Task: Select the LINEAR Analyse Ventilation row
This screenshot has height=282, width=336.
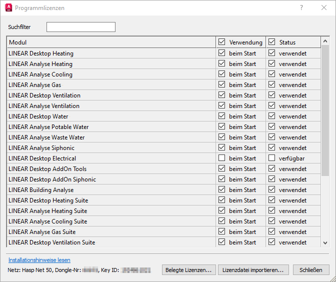Action: pos(164,105)
